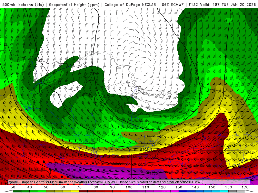This screenshot has width=258, height=193.
Task: Click the 130 label on the color scale
Action: point(179,187)
